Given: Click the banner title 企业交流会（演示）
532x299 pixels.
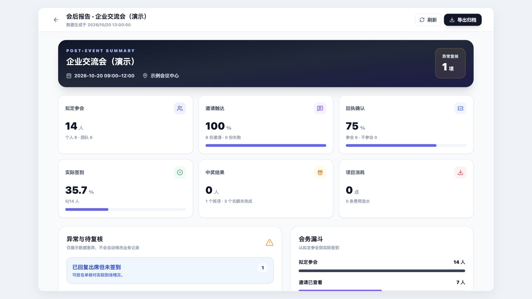Looking at the screenshot, I should click(x=101, y=62).
